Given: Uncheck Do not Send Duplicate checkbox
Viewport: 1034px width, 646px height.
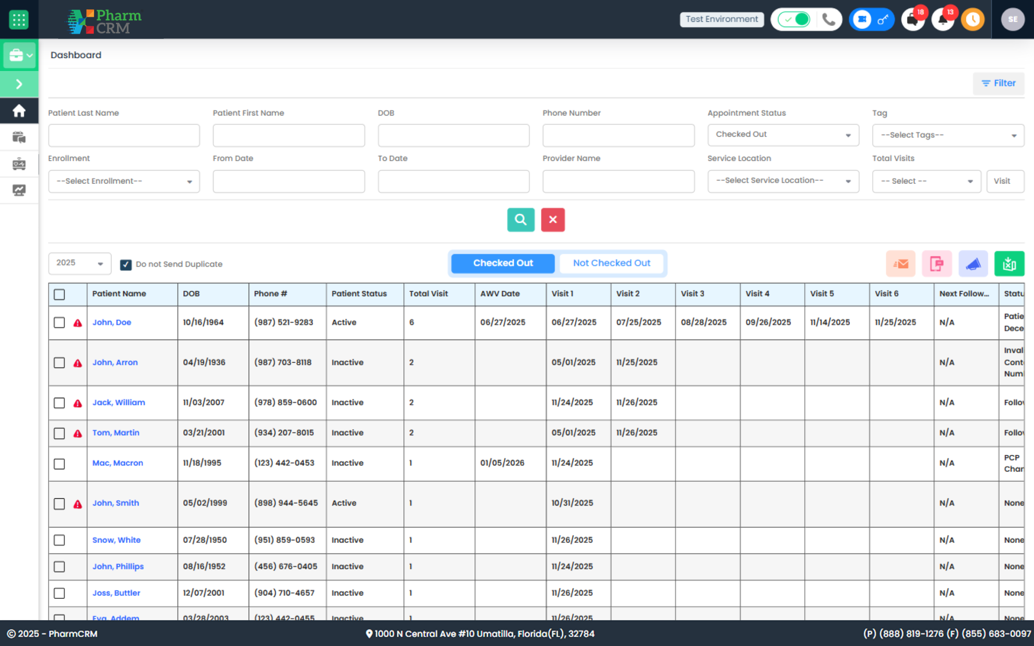Looking at the screenshot, I should [126, 264].
